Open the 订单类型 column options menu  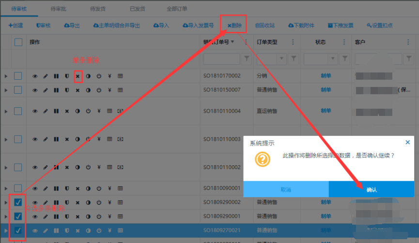293,43
